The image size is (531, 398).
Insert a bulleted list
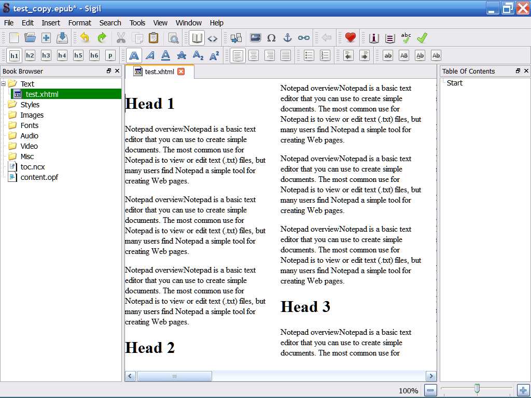[309, 55]
